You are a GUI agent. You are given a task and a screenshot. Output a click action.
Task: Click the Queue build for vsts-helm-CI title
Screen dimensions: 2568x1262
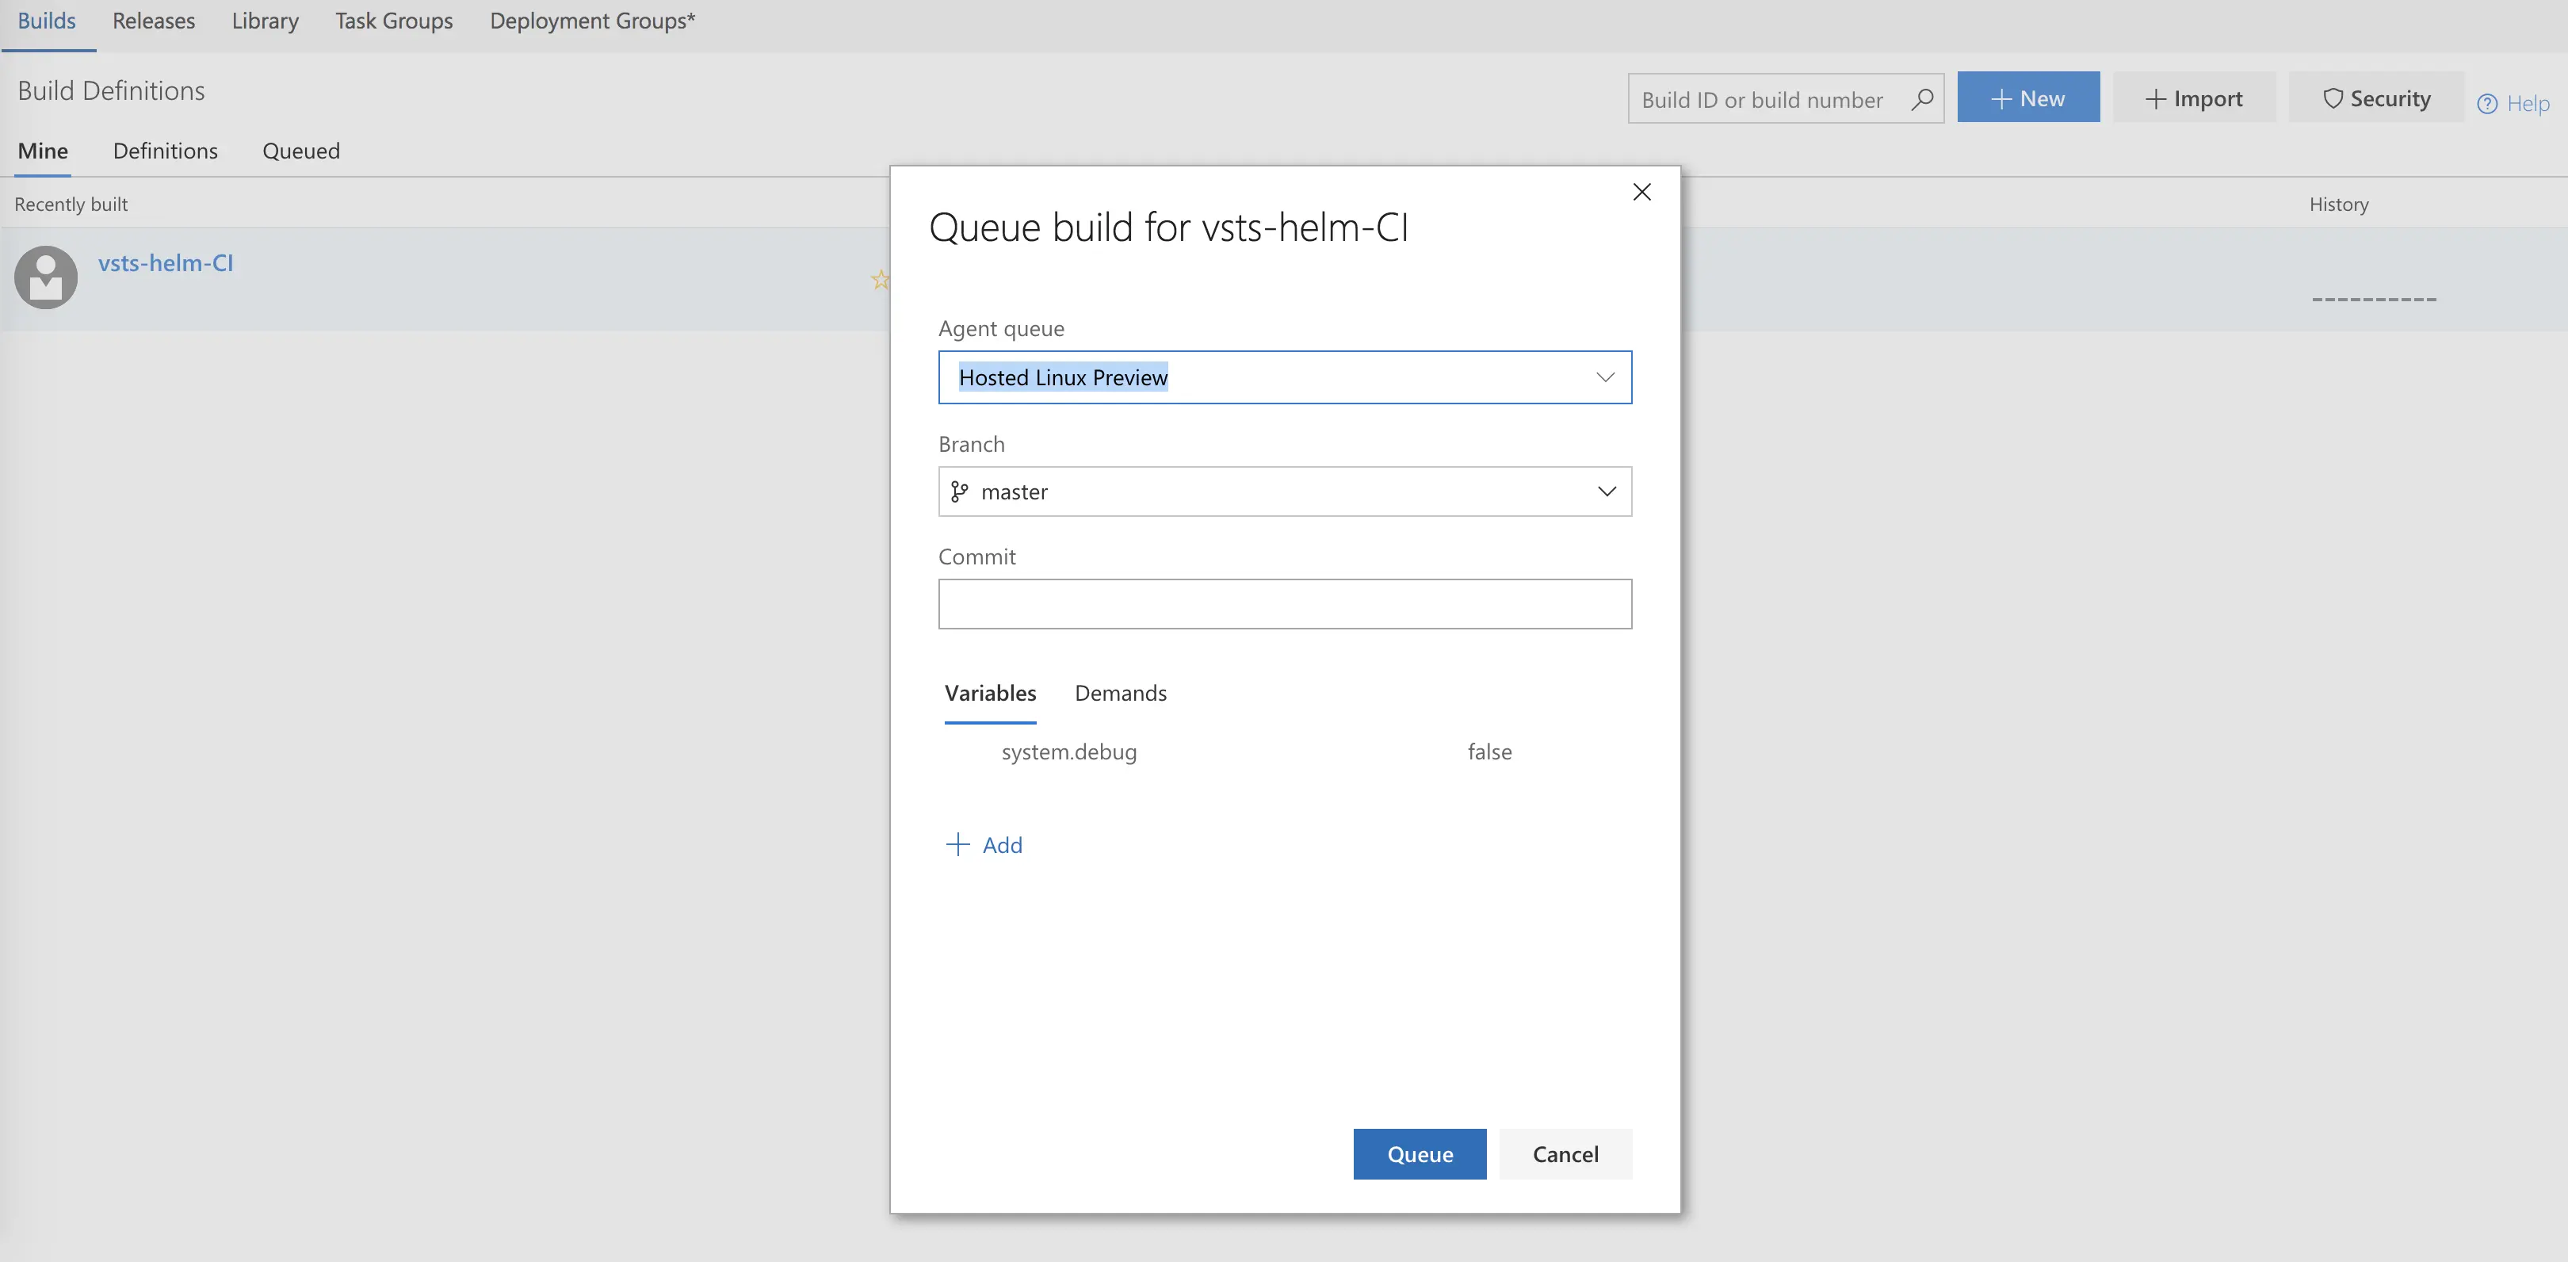(1168, 228)
